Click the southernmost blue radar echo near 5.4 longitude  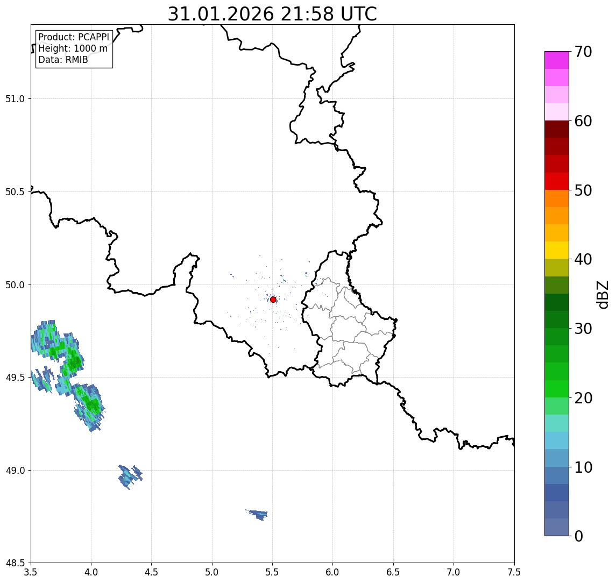(257, 514)
